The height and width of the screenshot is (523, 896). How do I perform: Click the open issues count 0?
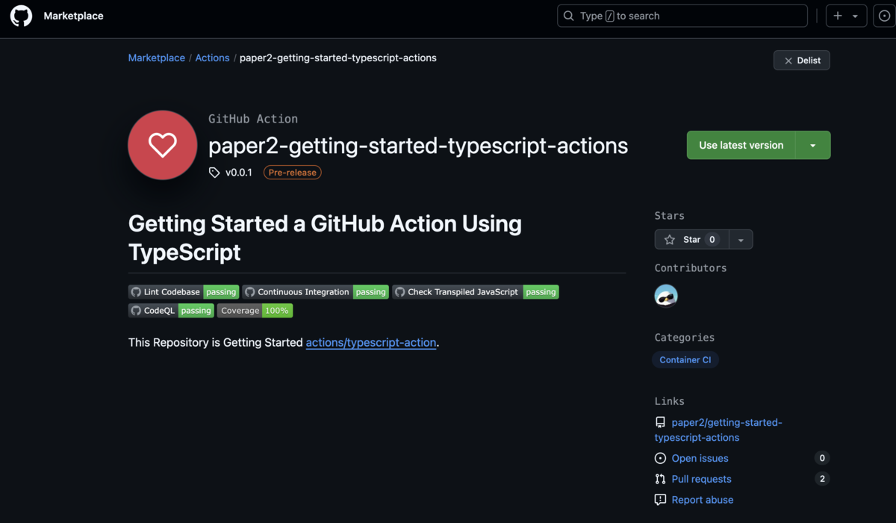coord(822,458)
